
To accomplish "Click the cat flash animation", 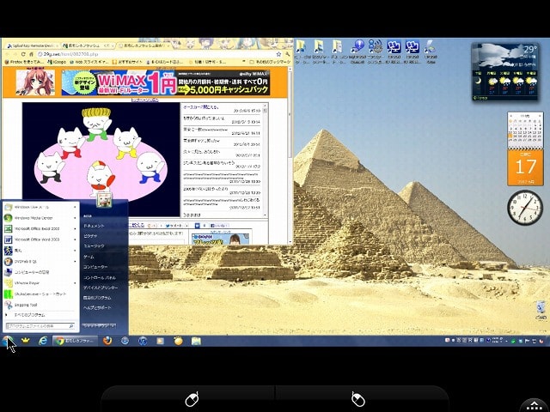I will [x=101, y=160].
